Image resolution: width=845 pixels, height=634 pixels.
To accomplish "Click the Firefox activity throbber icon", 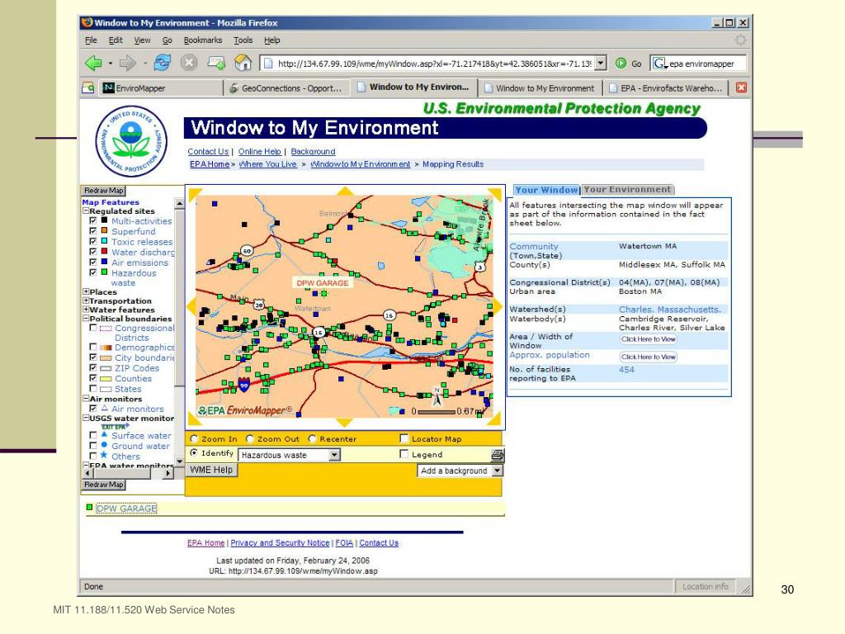I will (x=740, y=40).
